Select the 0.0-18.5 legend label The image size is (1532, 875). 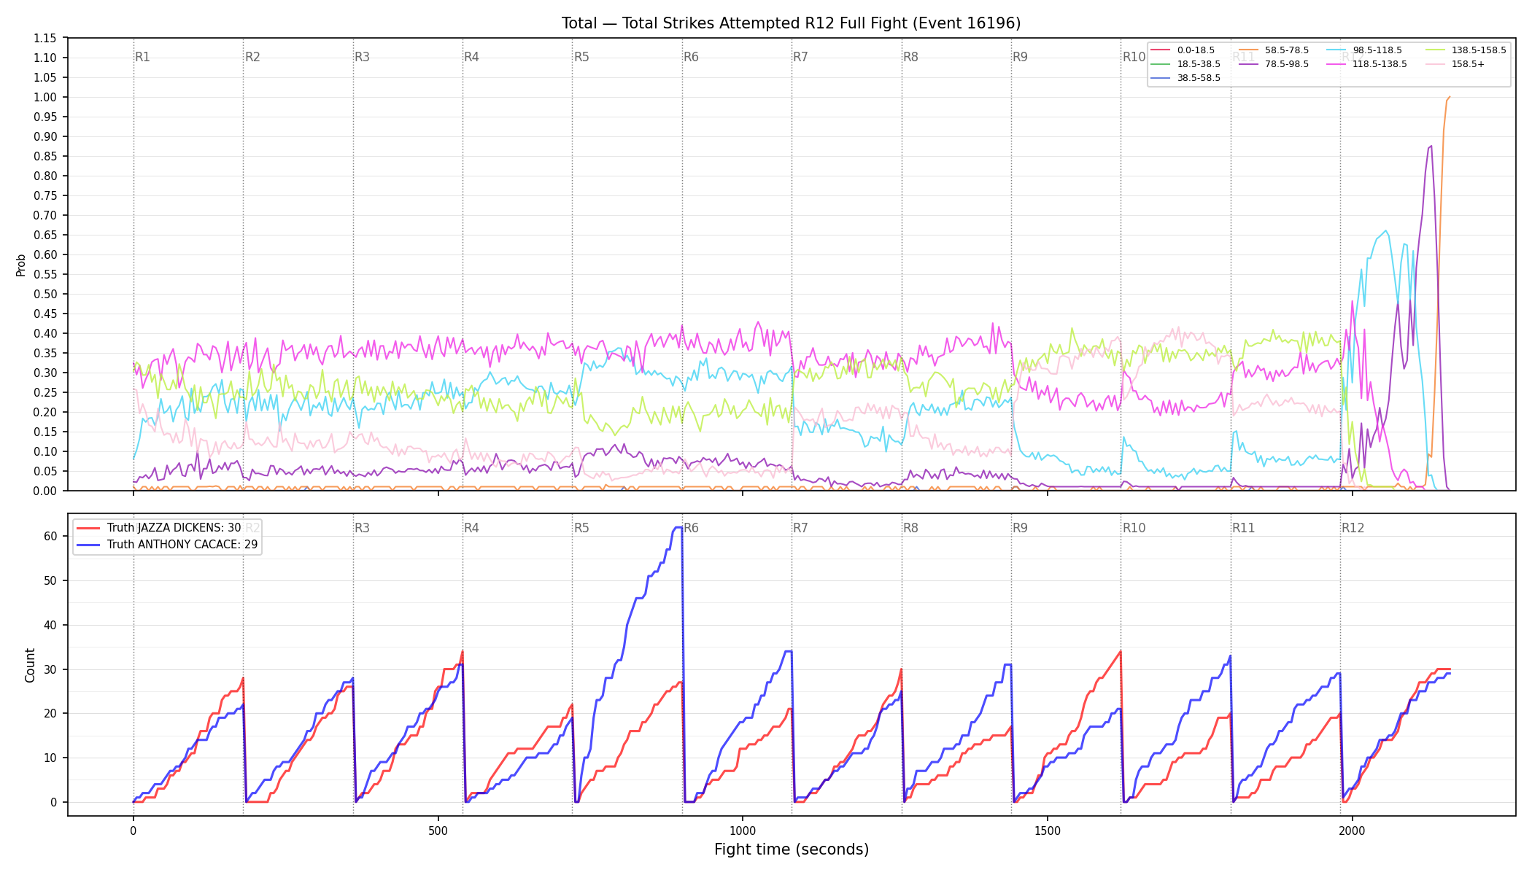tap(1196, 50)
